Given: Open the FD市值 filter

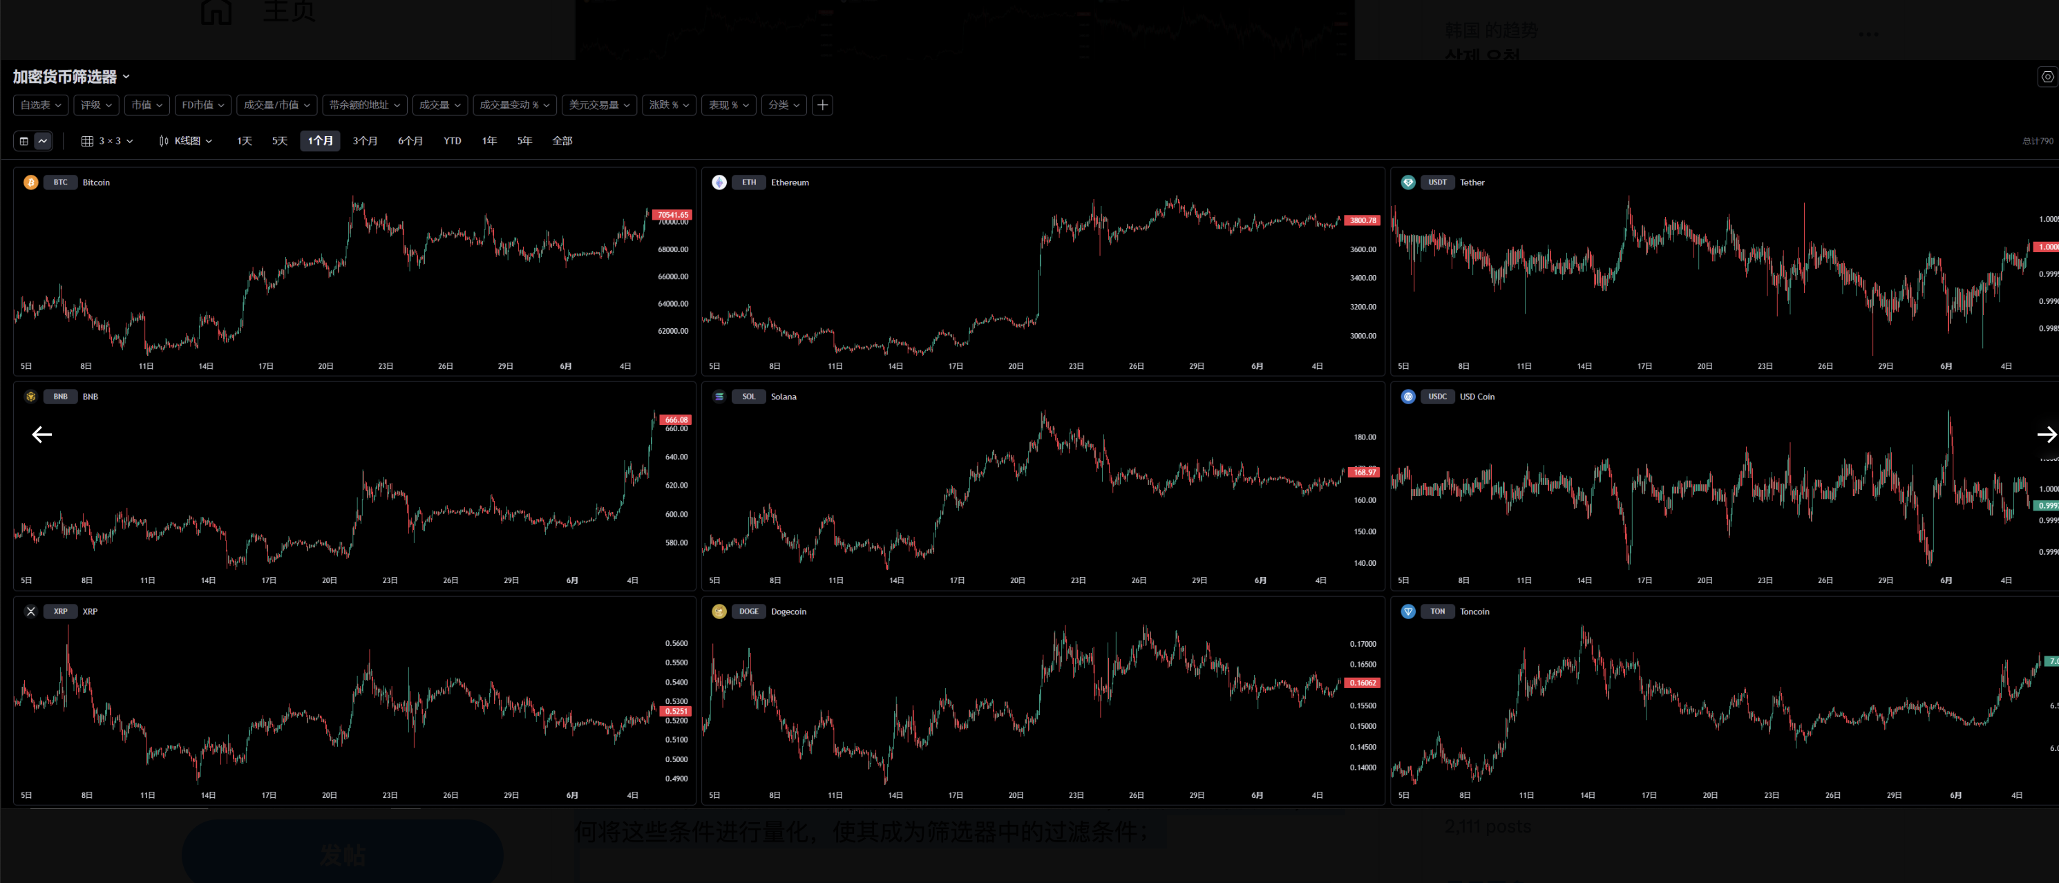Looking at the screenshot, I should [x=203, y=105].
